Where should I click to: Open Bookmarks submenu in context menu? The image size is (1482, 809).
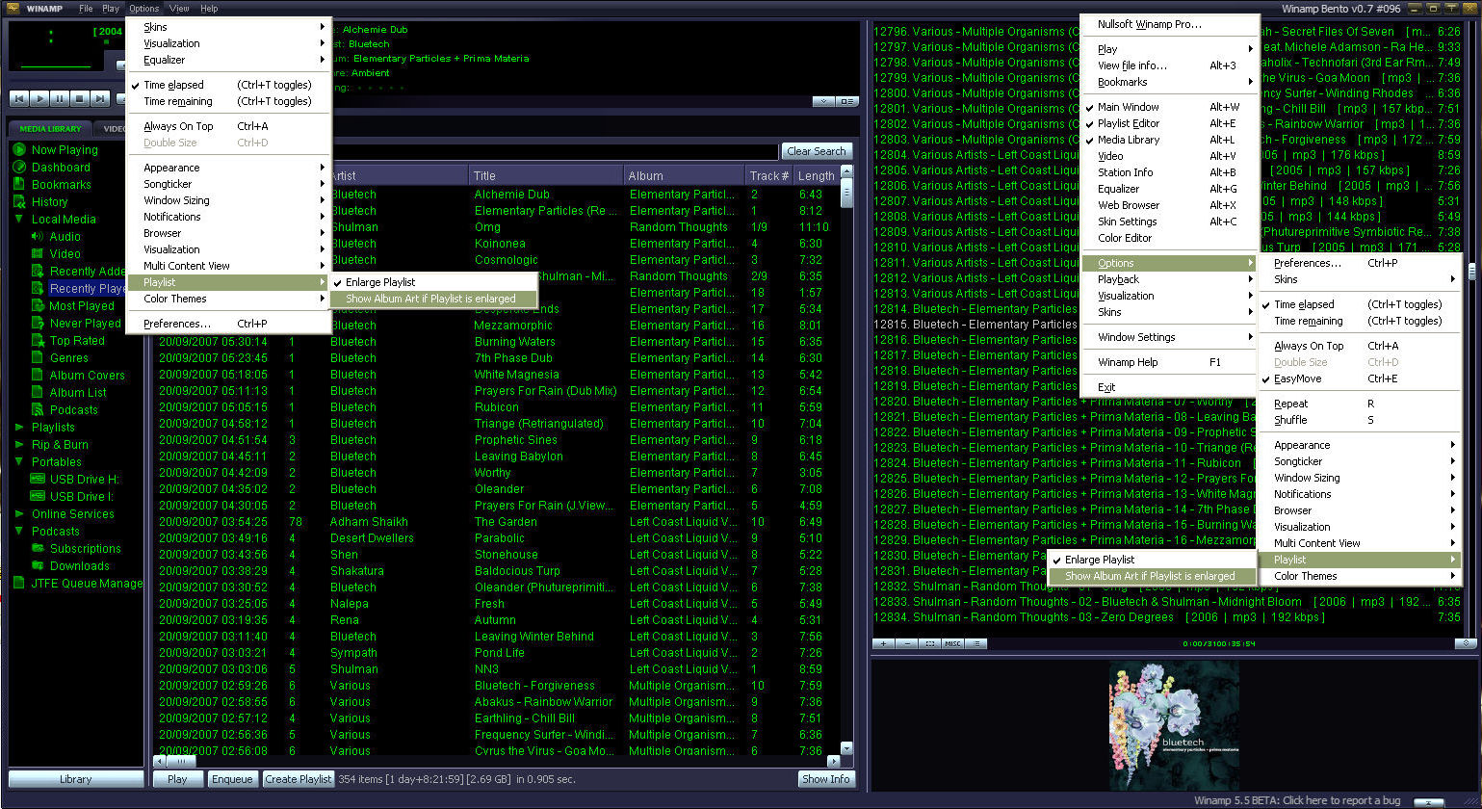pos(1169,82)
